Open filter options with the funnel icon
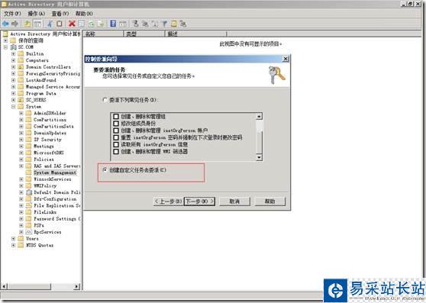The image size is (426, 303). tap(164, 24)
